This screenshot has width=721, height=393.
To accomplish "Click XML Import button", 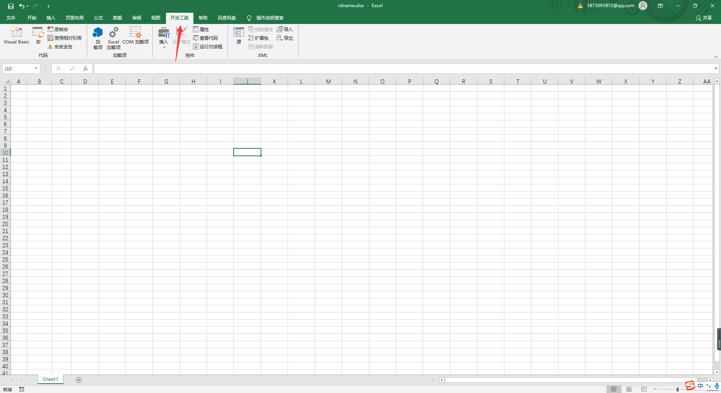I will [x=285, y=29].
